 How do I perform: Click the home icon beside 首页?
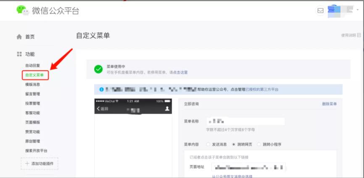(19, 37)
